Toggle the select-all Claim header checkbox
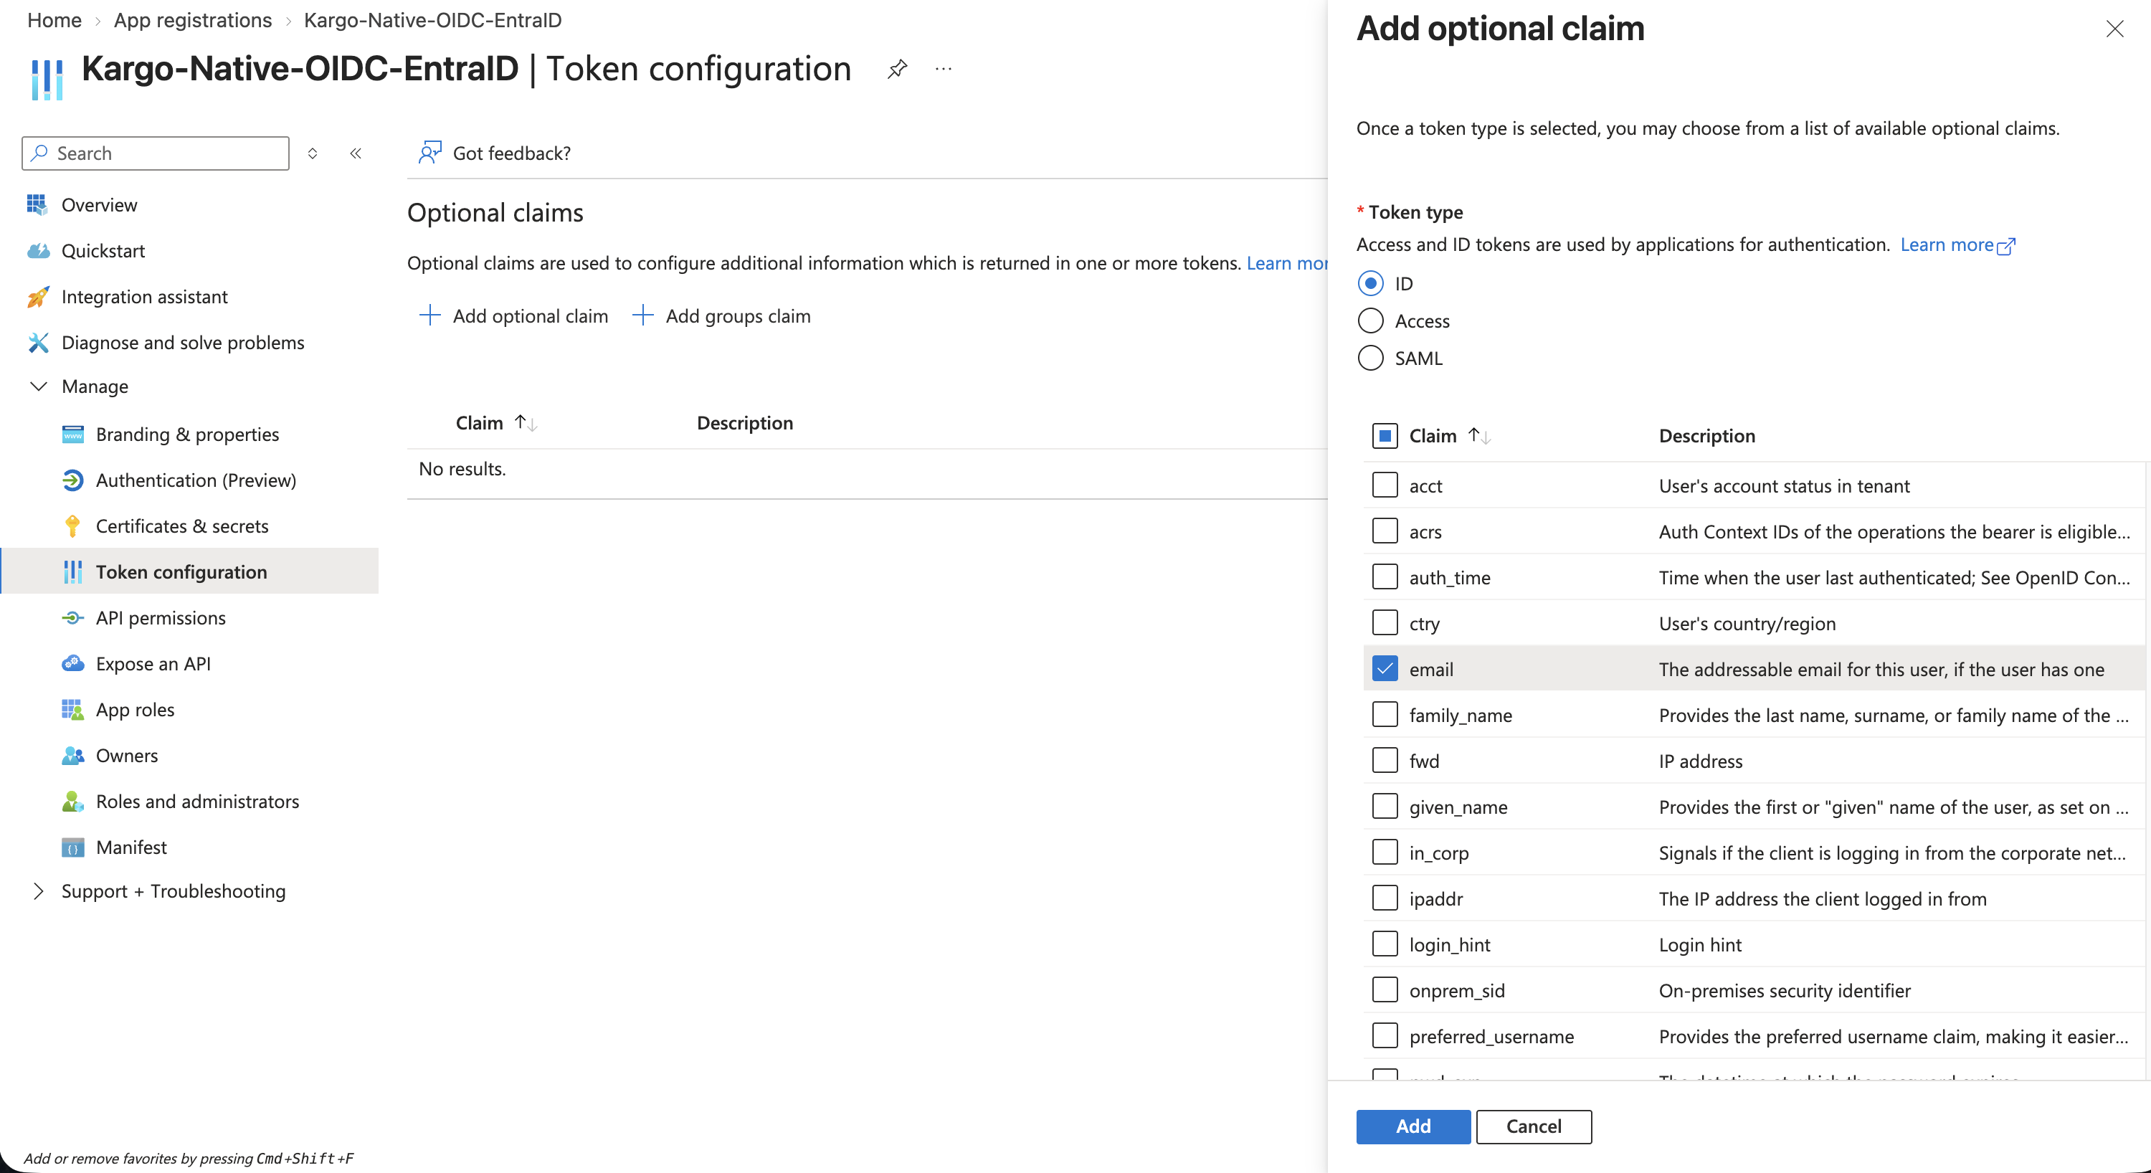 click(1385, 435)
